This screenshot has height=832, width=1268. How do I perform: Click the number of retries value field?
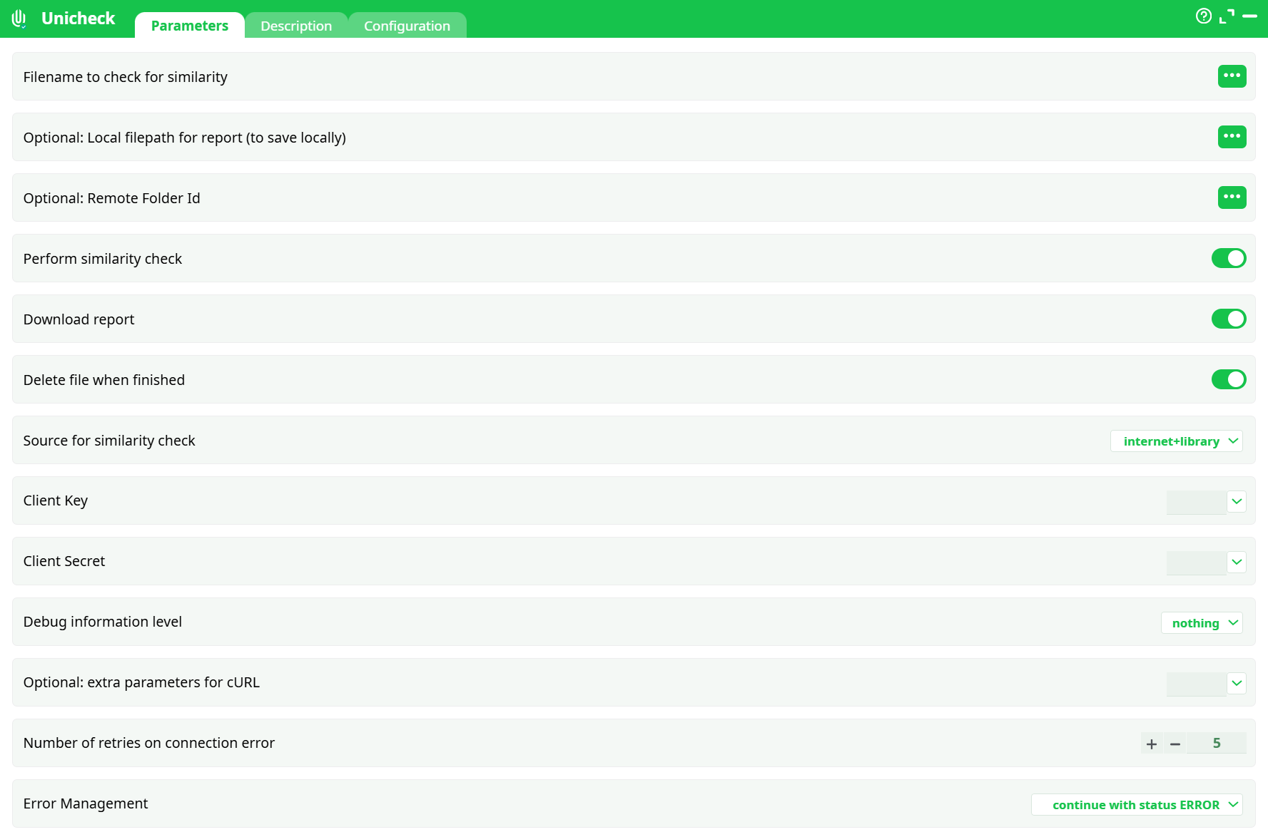pos(1216,744)
